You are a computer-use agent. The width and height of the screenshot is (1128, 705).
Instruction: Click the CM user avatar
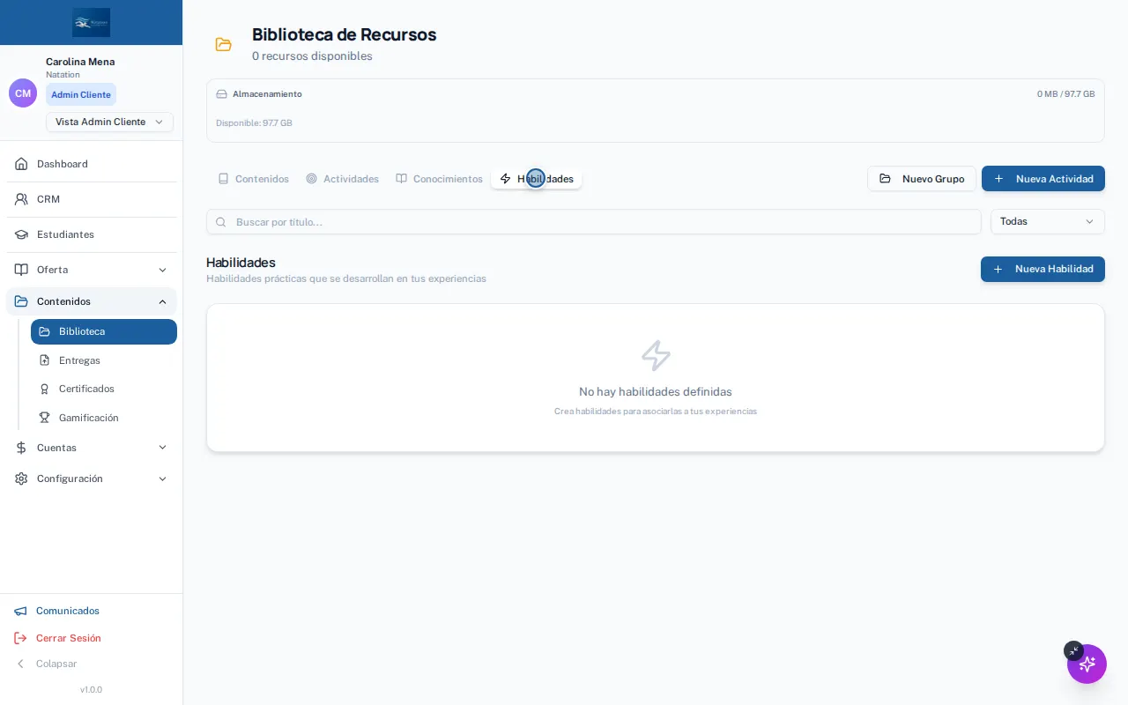23,93
